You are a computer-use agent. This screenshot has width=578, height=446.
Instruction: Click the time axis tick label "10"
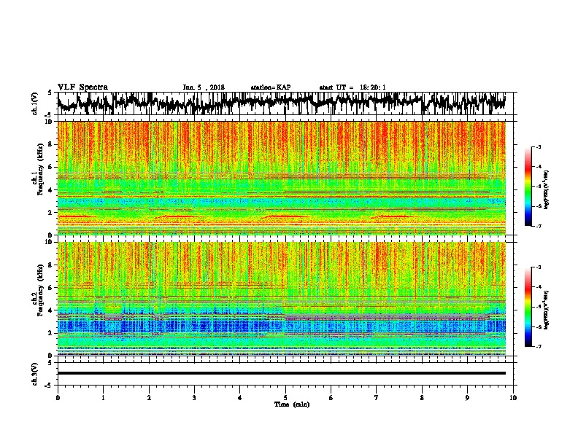[513, 398]
